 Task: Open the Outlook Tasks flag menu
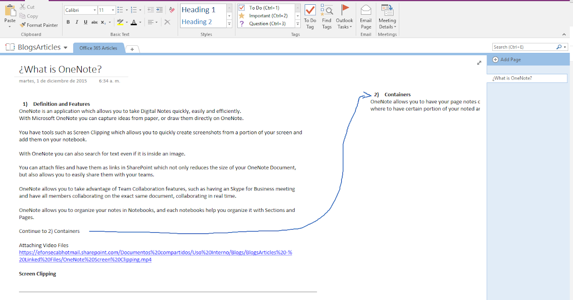tap(344, 17)
